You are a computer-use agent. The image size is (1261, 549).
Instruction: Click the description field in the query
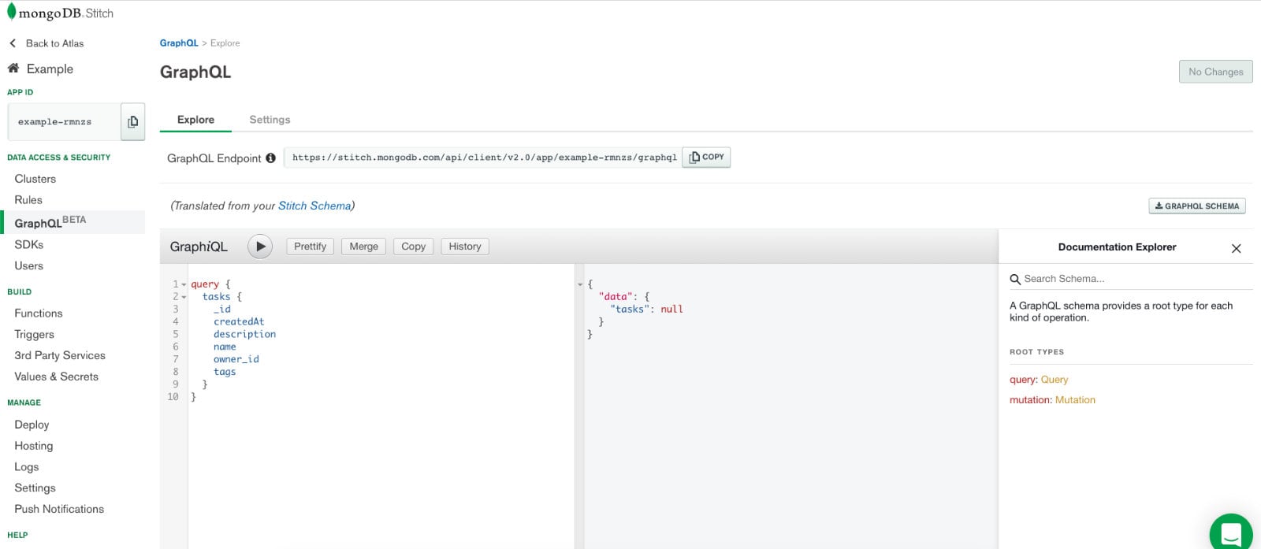click(244, 335)
